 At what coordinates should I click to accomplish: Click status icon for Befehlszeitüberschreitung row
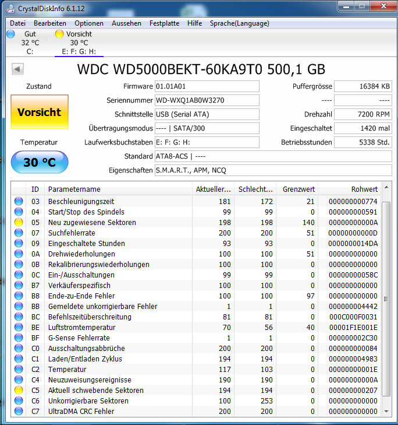pos(19,317)
